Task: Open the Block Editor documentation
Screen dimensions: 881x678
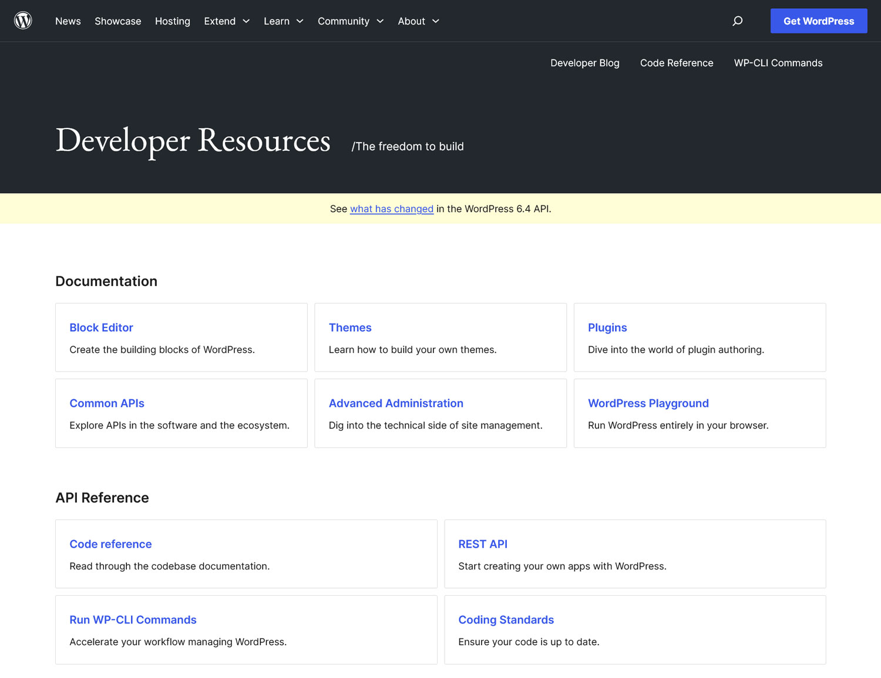Action: click(101, 328)
